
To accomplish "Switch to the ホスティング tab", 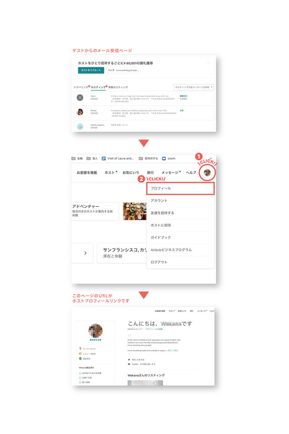I will click(x=98, y=87).
